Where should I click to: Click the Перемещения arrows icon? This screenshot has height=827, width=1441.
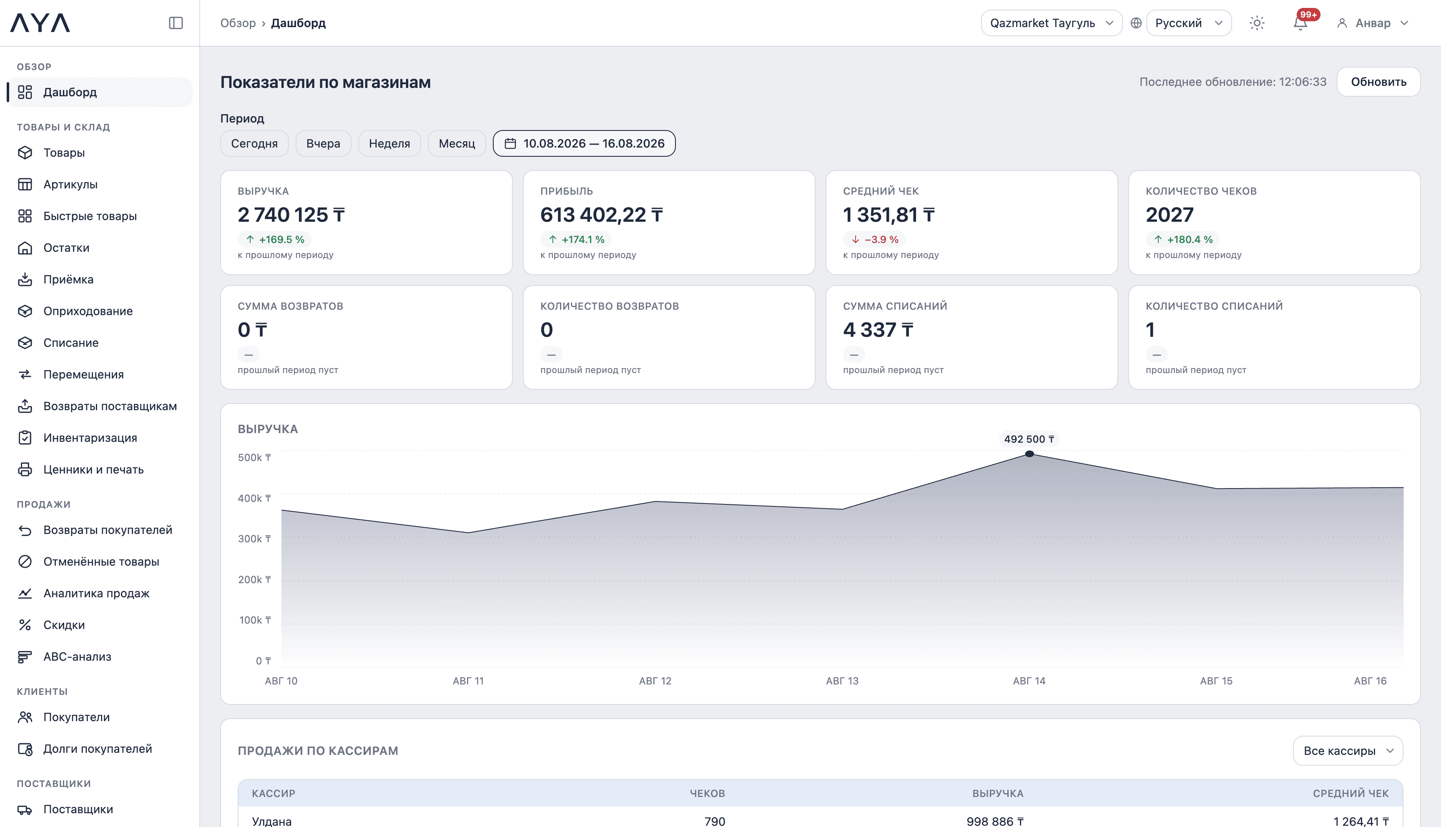pos(25,375)
